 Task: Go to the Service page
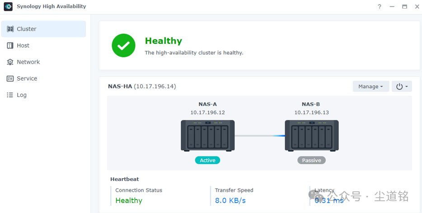coord(27,79)
